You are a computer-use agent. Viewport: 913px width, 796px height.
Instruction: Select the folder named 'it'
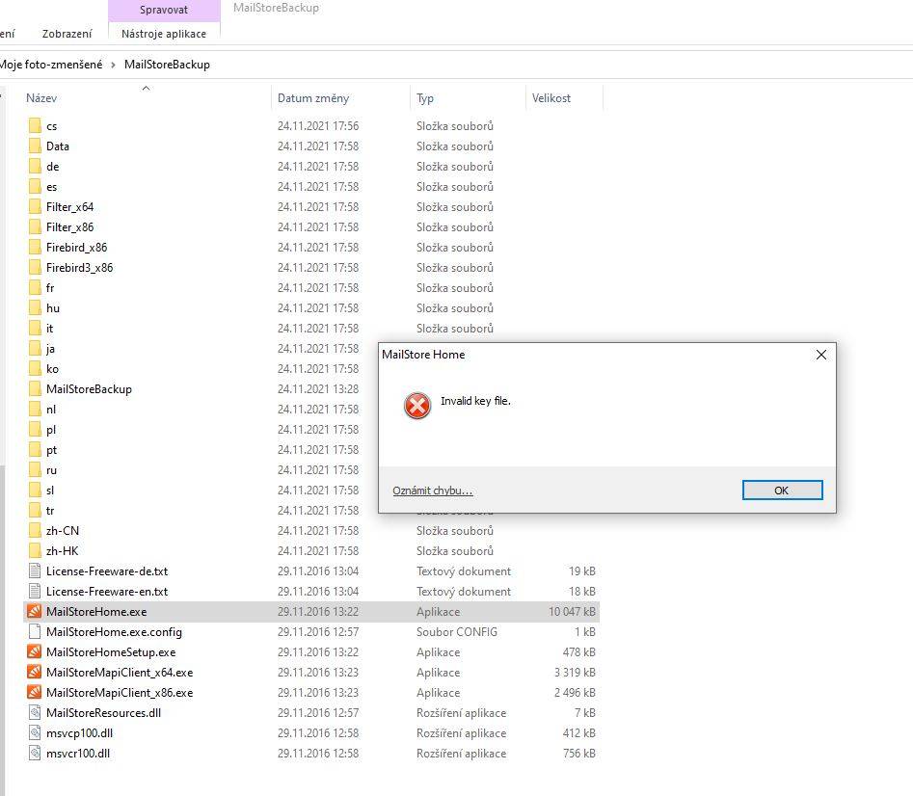coord(49,329)
